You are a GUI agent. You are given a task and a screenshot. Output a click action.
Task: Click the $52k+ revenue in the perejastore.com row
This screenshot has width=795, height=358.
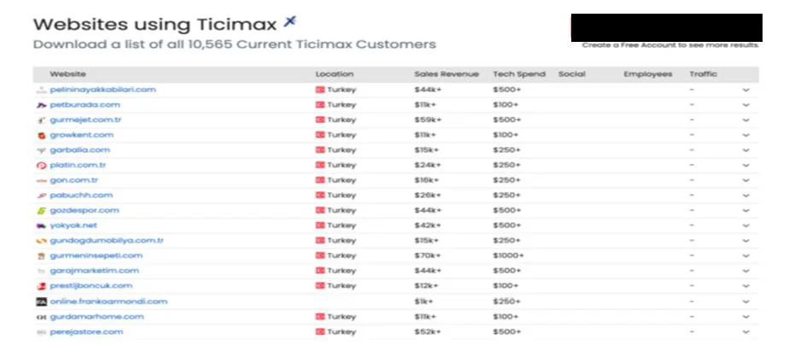click(428, 332)
